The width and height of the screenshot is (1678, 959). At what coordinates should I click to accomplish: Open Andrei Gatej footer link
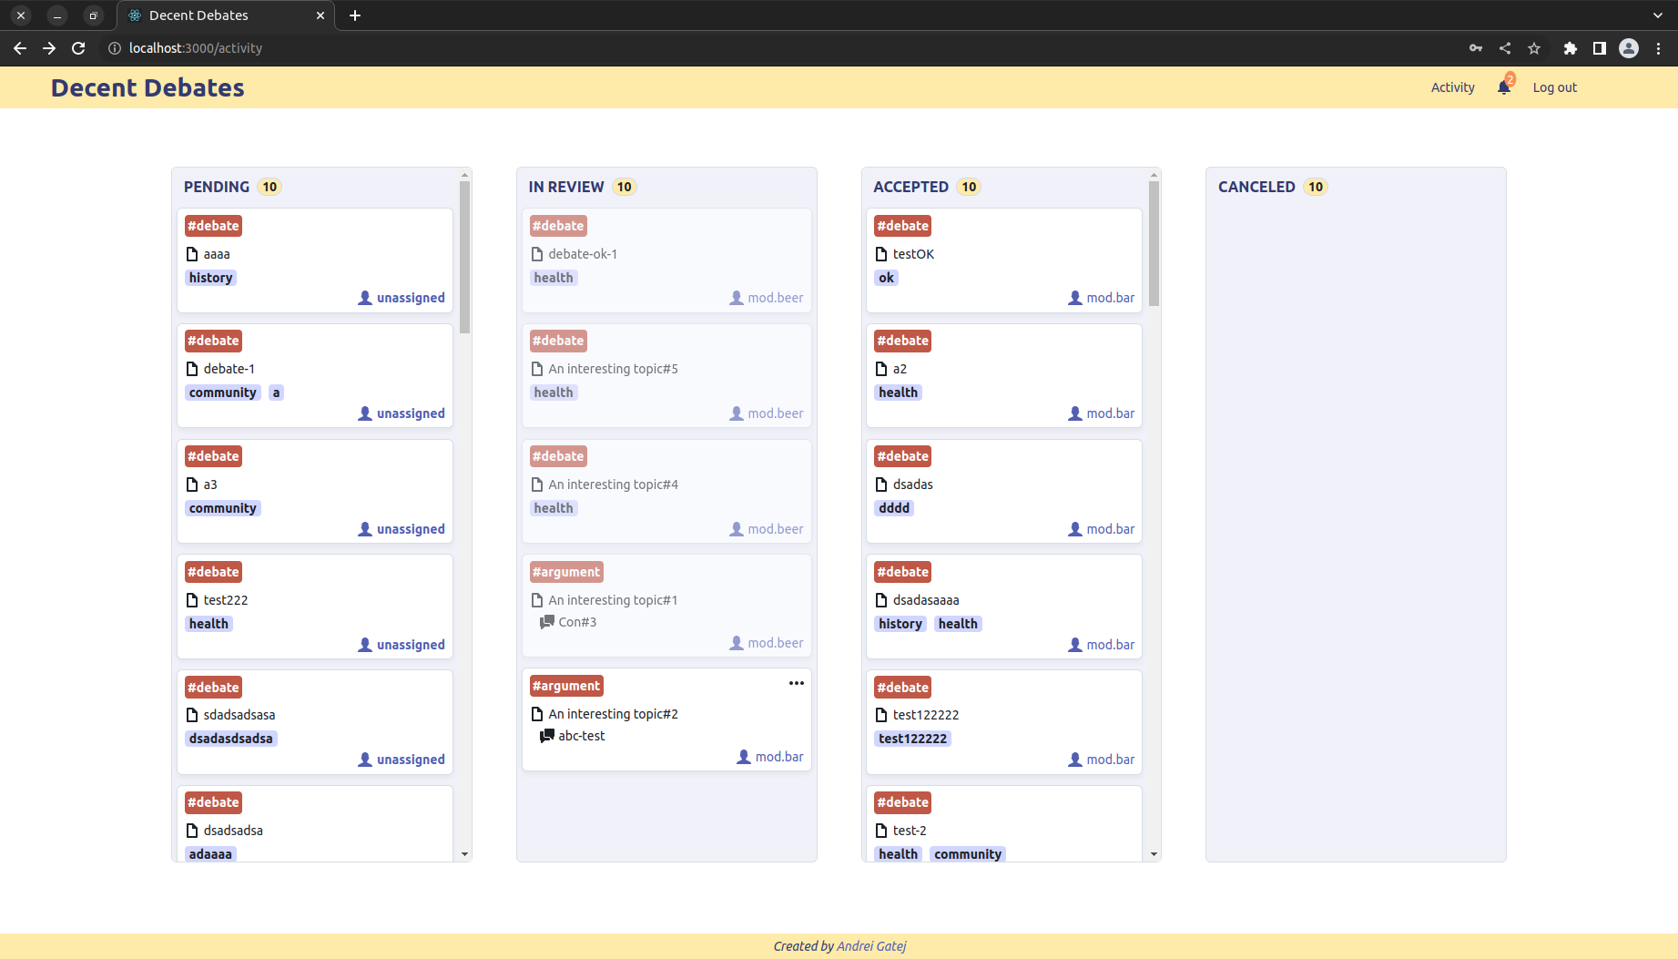pyautogui.click(x=871, y=946)
